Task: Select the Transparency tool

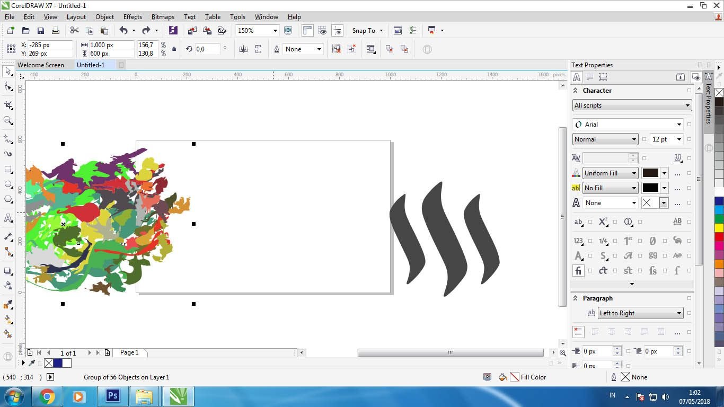Action: click(x=8, y=286)
